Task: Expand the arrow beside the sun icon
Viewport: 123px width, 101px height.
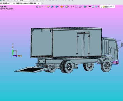Action: coord(64,7)
